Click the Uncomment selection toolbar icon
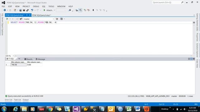The image size is (200, 112). 88,10
